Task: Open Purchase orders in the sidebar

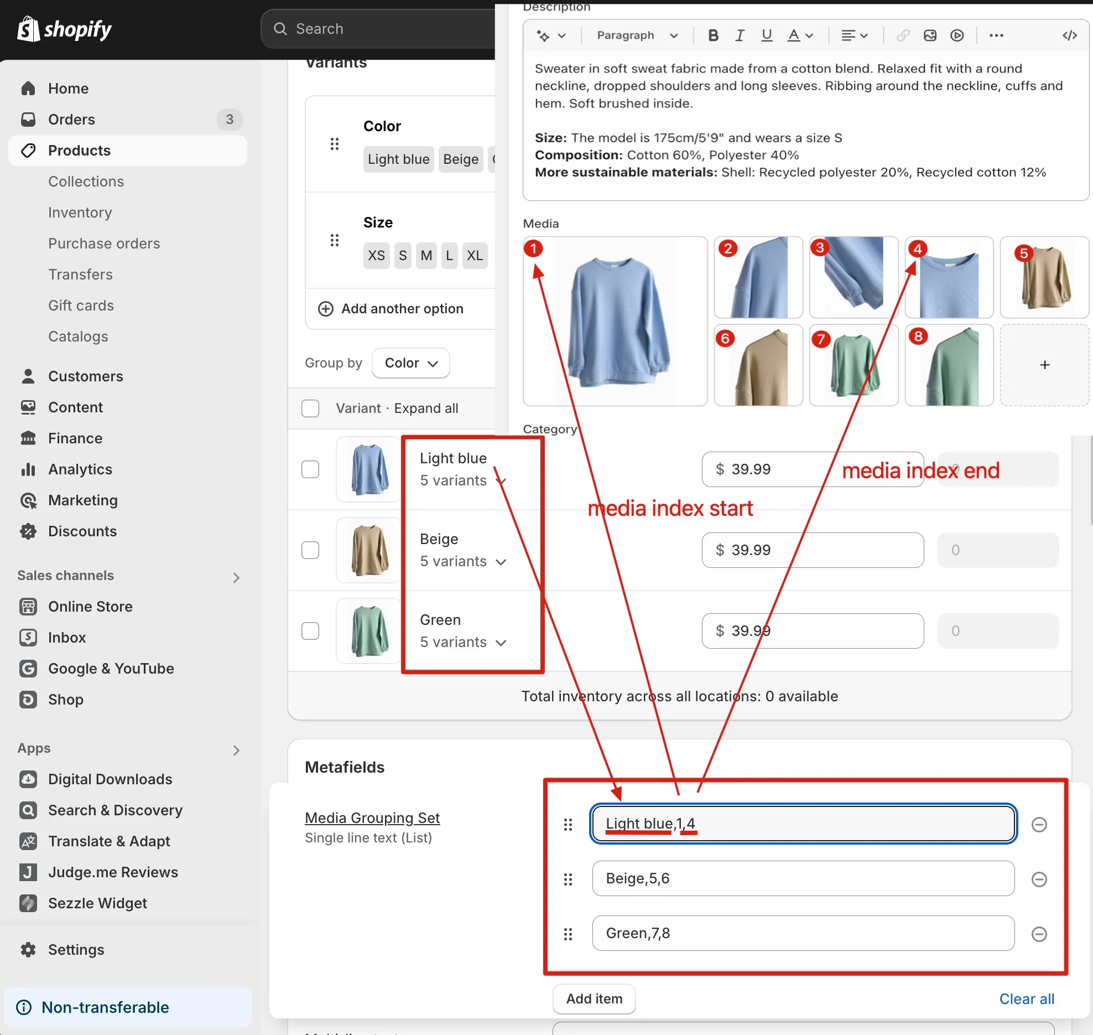Action: (x=104, y=244)
